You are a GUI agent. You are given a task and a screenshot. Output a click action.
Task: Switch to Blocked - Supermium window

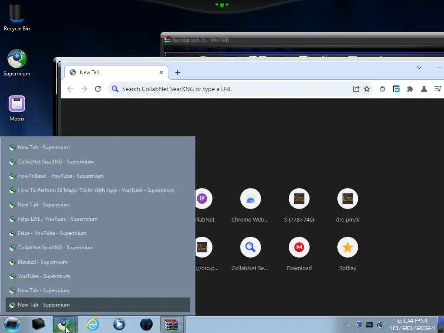pos(98,262)
